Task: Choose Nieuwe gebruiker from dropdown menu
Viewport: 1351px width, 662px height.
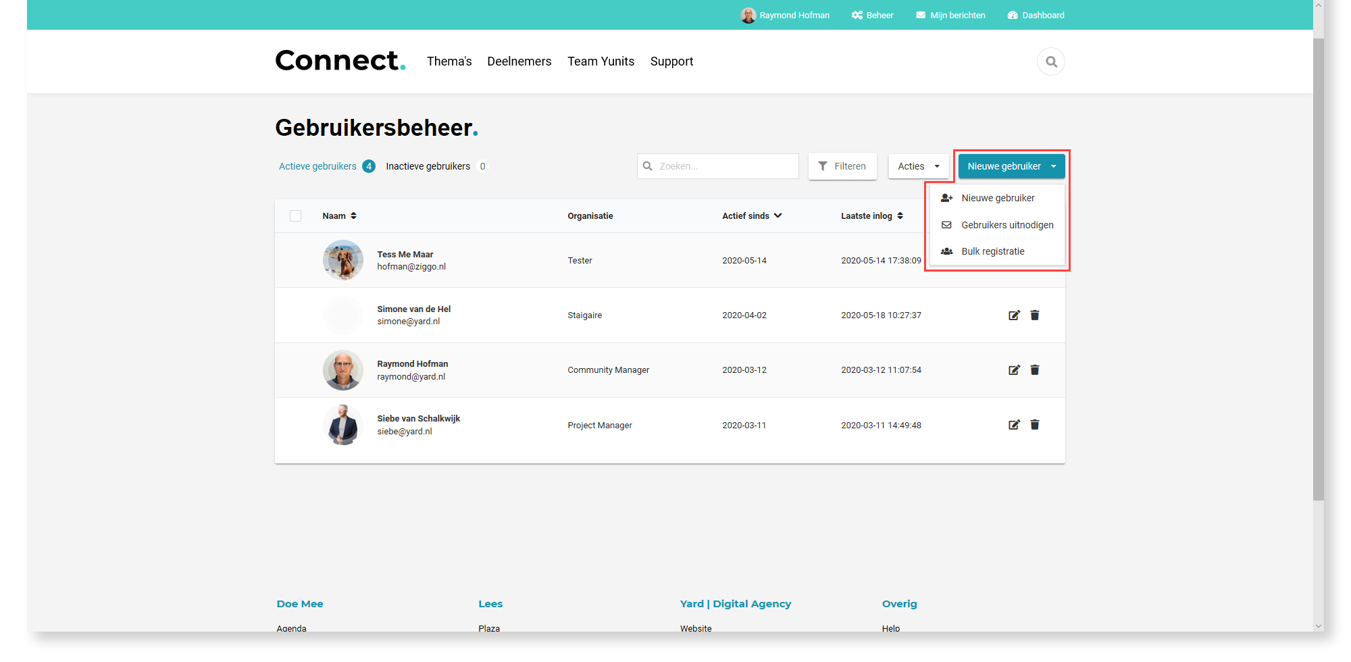Action: point(997,198)
